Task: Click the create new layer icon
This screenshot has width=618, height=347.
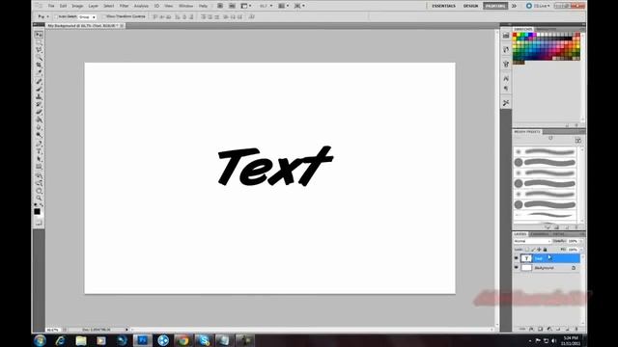Action: pyautogui.click(x=567, y=329)
